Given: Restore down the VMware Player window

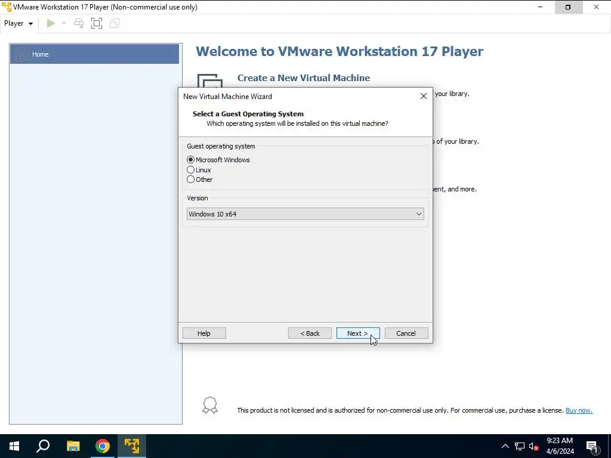Looking at the screenshot, I should [x=568, y=7].
